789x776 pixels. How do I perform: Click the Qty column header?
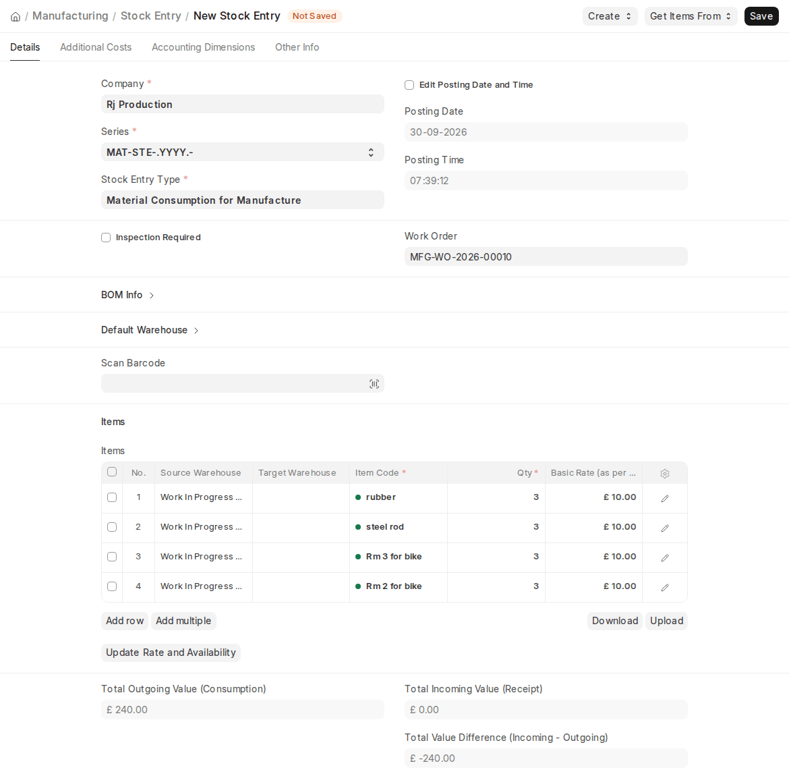[496, 473]
